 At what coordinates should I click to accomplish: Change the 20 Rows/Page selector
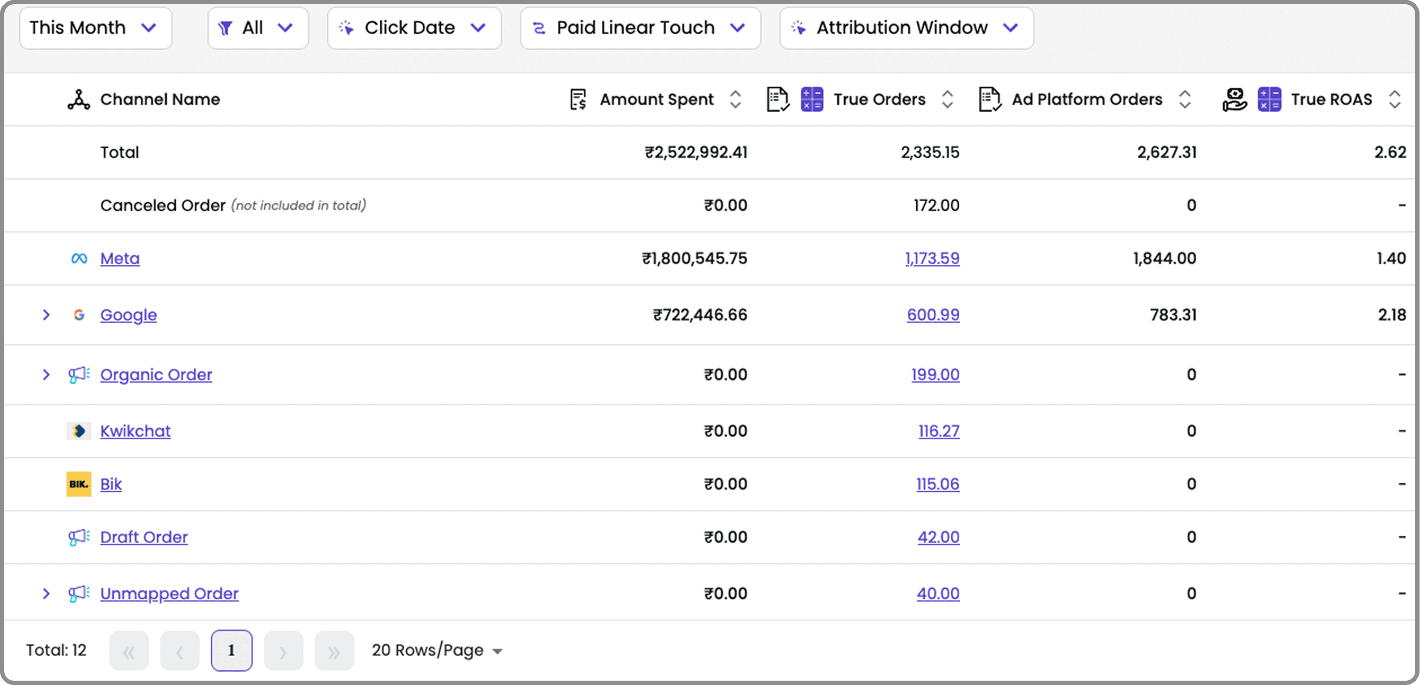point(437,650)
